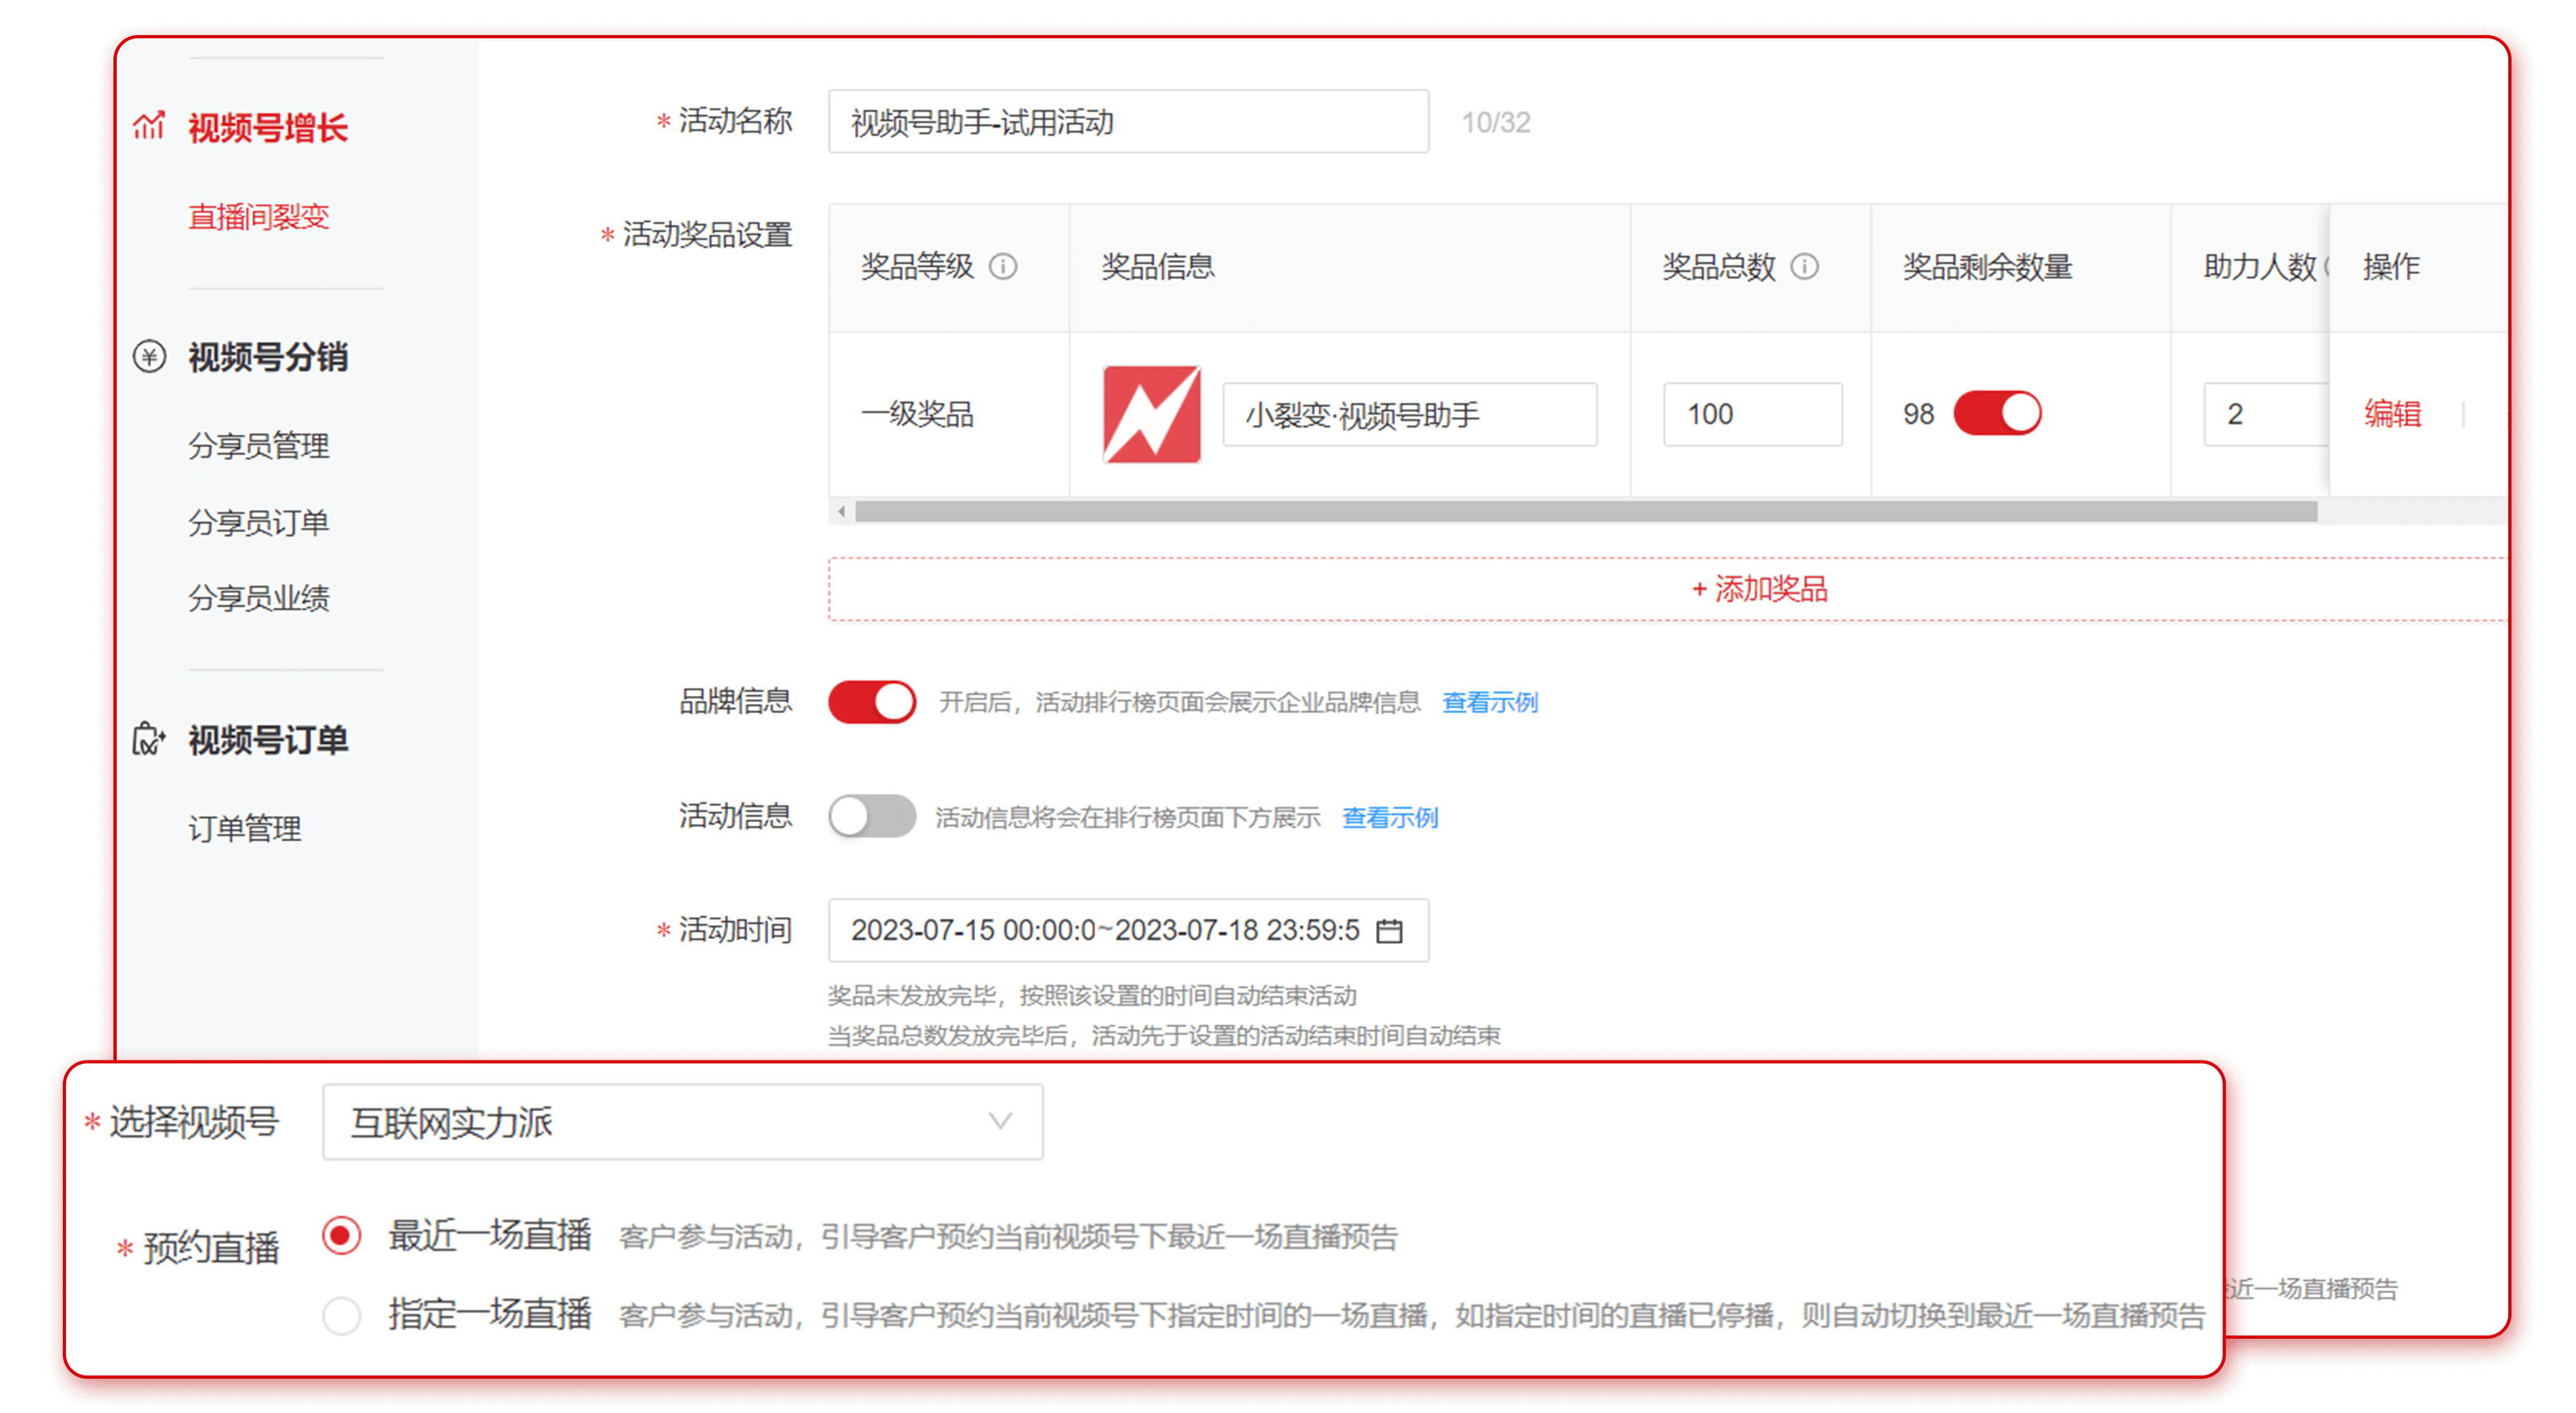Click the info icon beside 奖品总数
Viewport: 2576px width, 1413px height.
pyautogui.click(x=1804, y=267)
